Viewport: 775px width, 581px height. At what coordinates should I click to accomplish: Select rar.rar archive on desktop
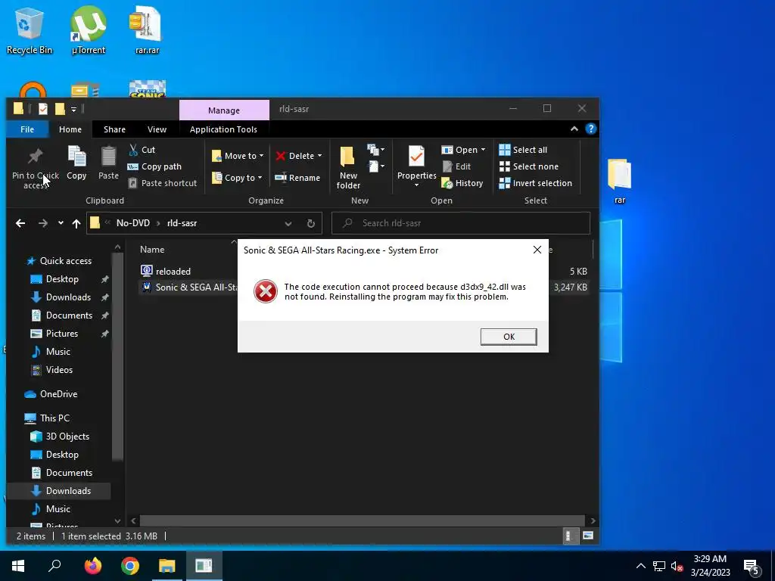pyautogui.click(x=147, y=30)
